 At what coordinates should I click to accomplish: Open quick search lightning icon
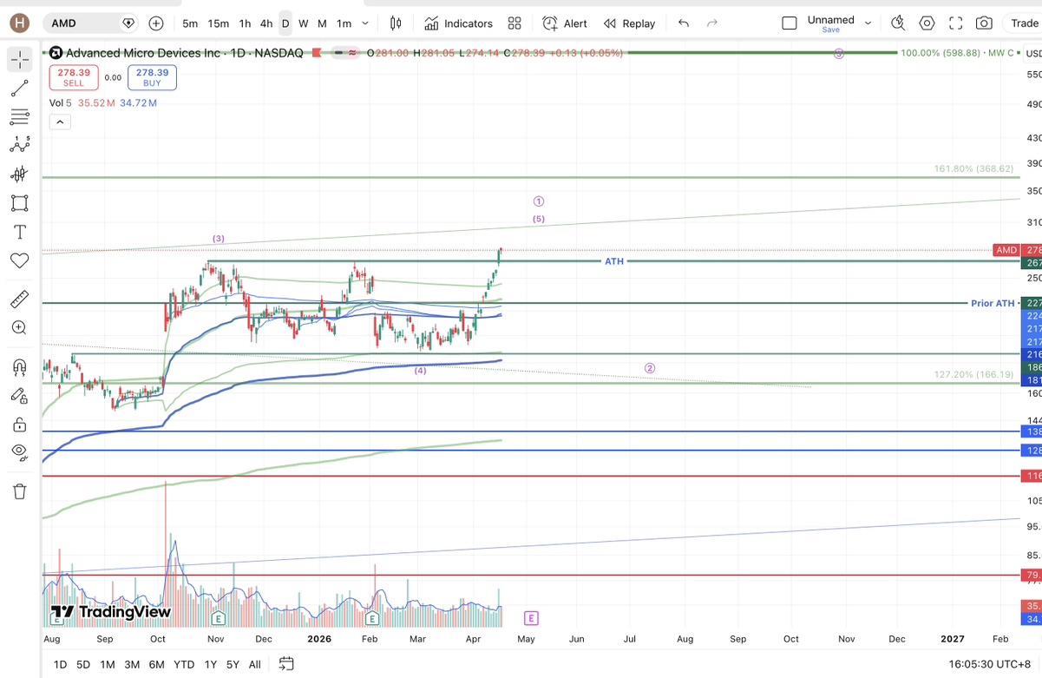tap(898, 23)
